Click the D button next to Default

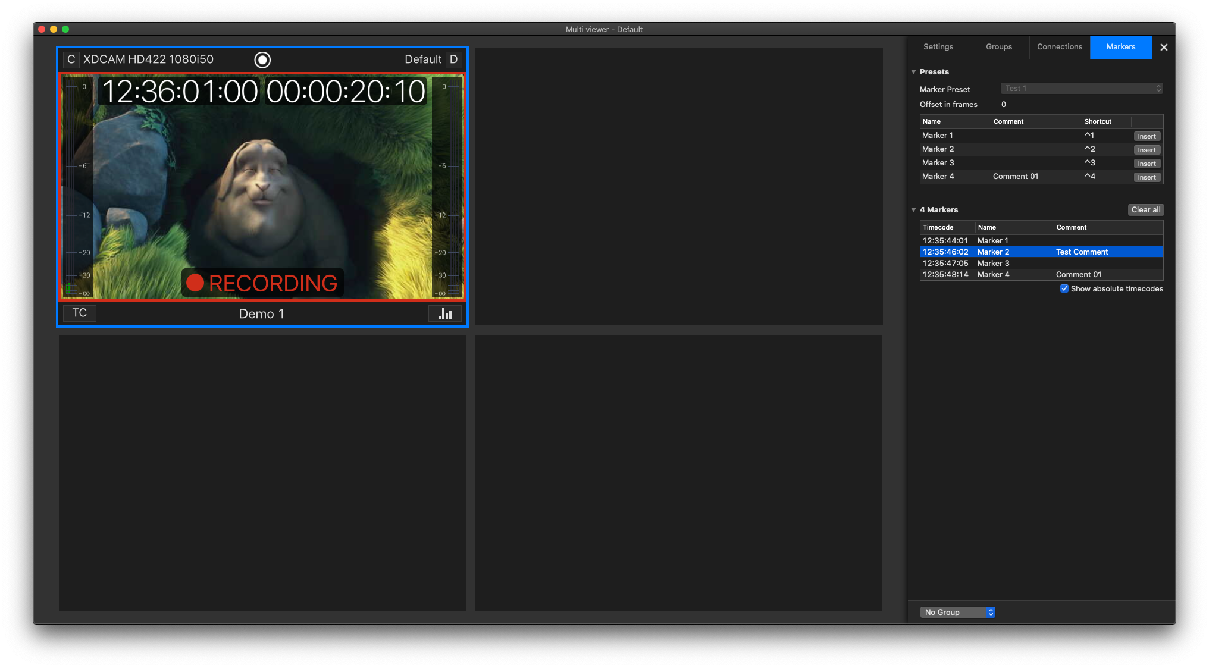click(453, 59)
